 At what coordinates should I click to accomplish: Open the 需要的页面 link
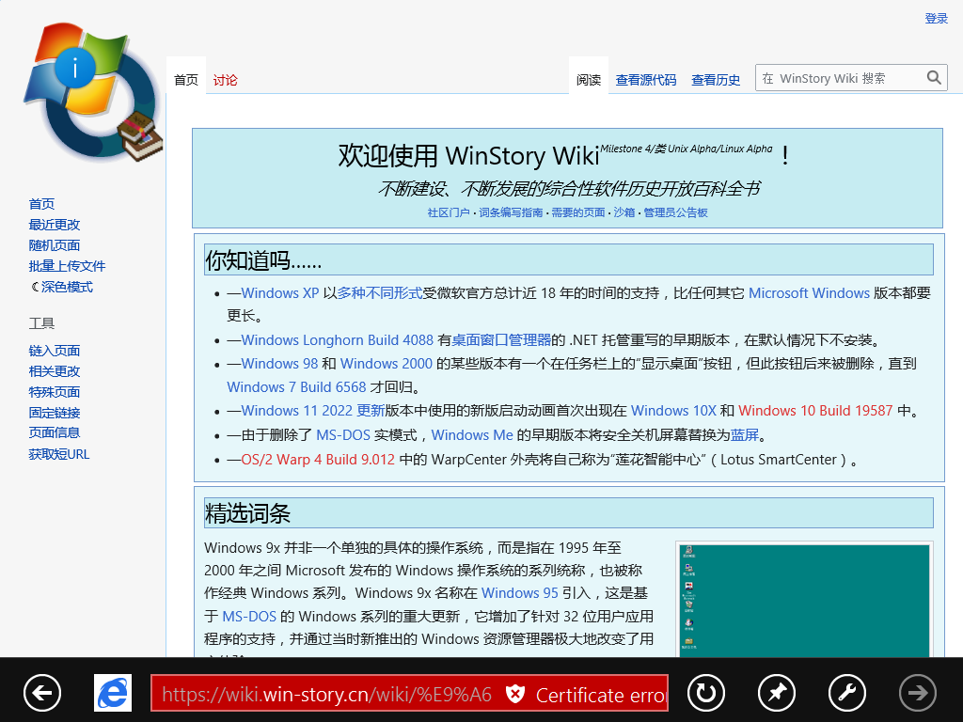(578, 212)
